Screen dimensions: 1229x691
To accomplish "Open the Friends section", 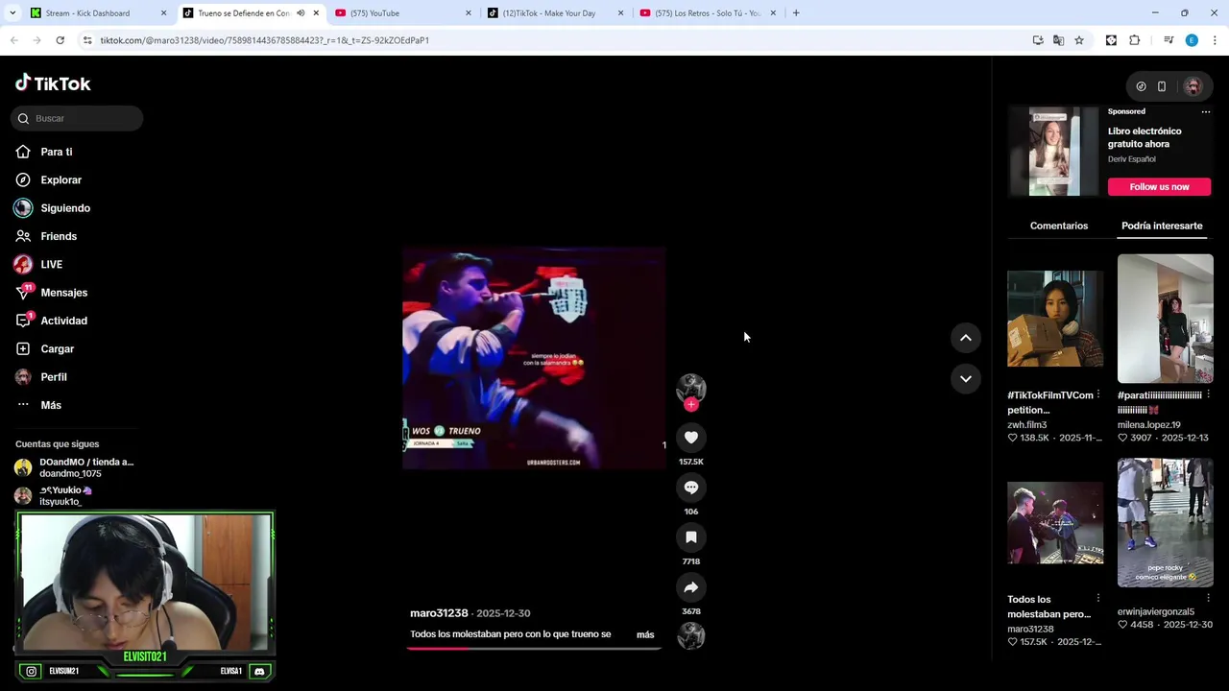I will [x=59, y=236].
